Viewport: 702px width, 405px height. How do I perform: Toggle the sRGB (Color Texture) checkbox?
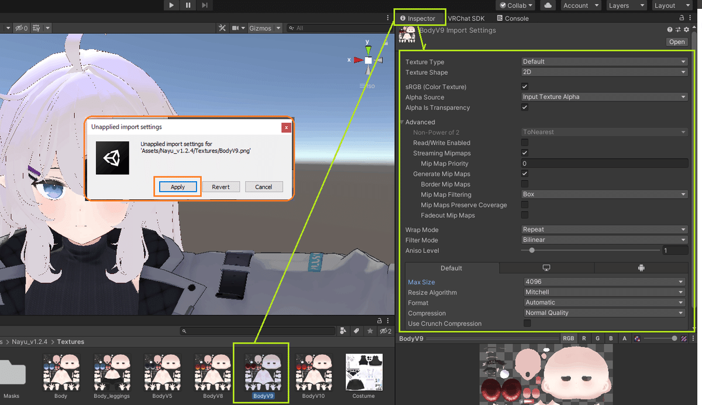[x=525, y=86]
